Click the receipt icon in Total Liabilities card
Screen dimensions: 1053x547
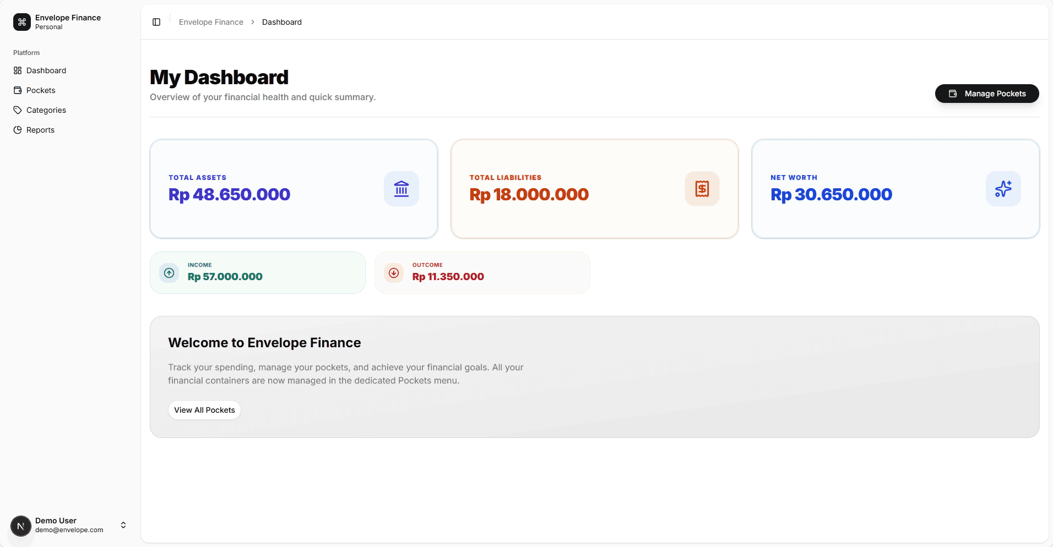point(702,189)
